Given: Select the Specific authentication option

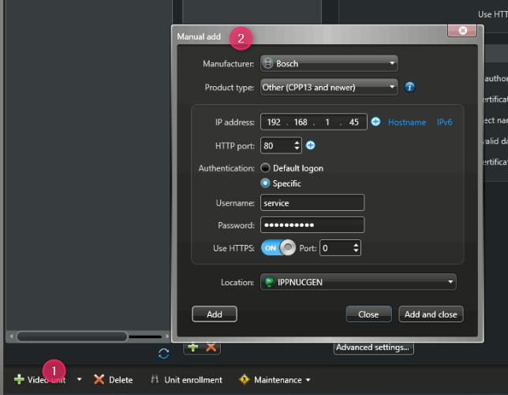Looking at the screenshot, I should coord(266,183).
